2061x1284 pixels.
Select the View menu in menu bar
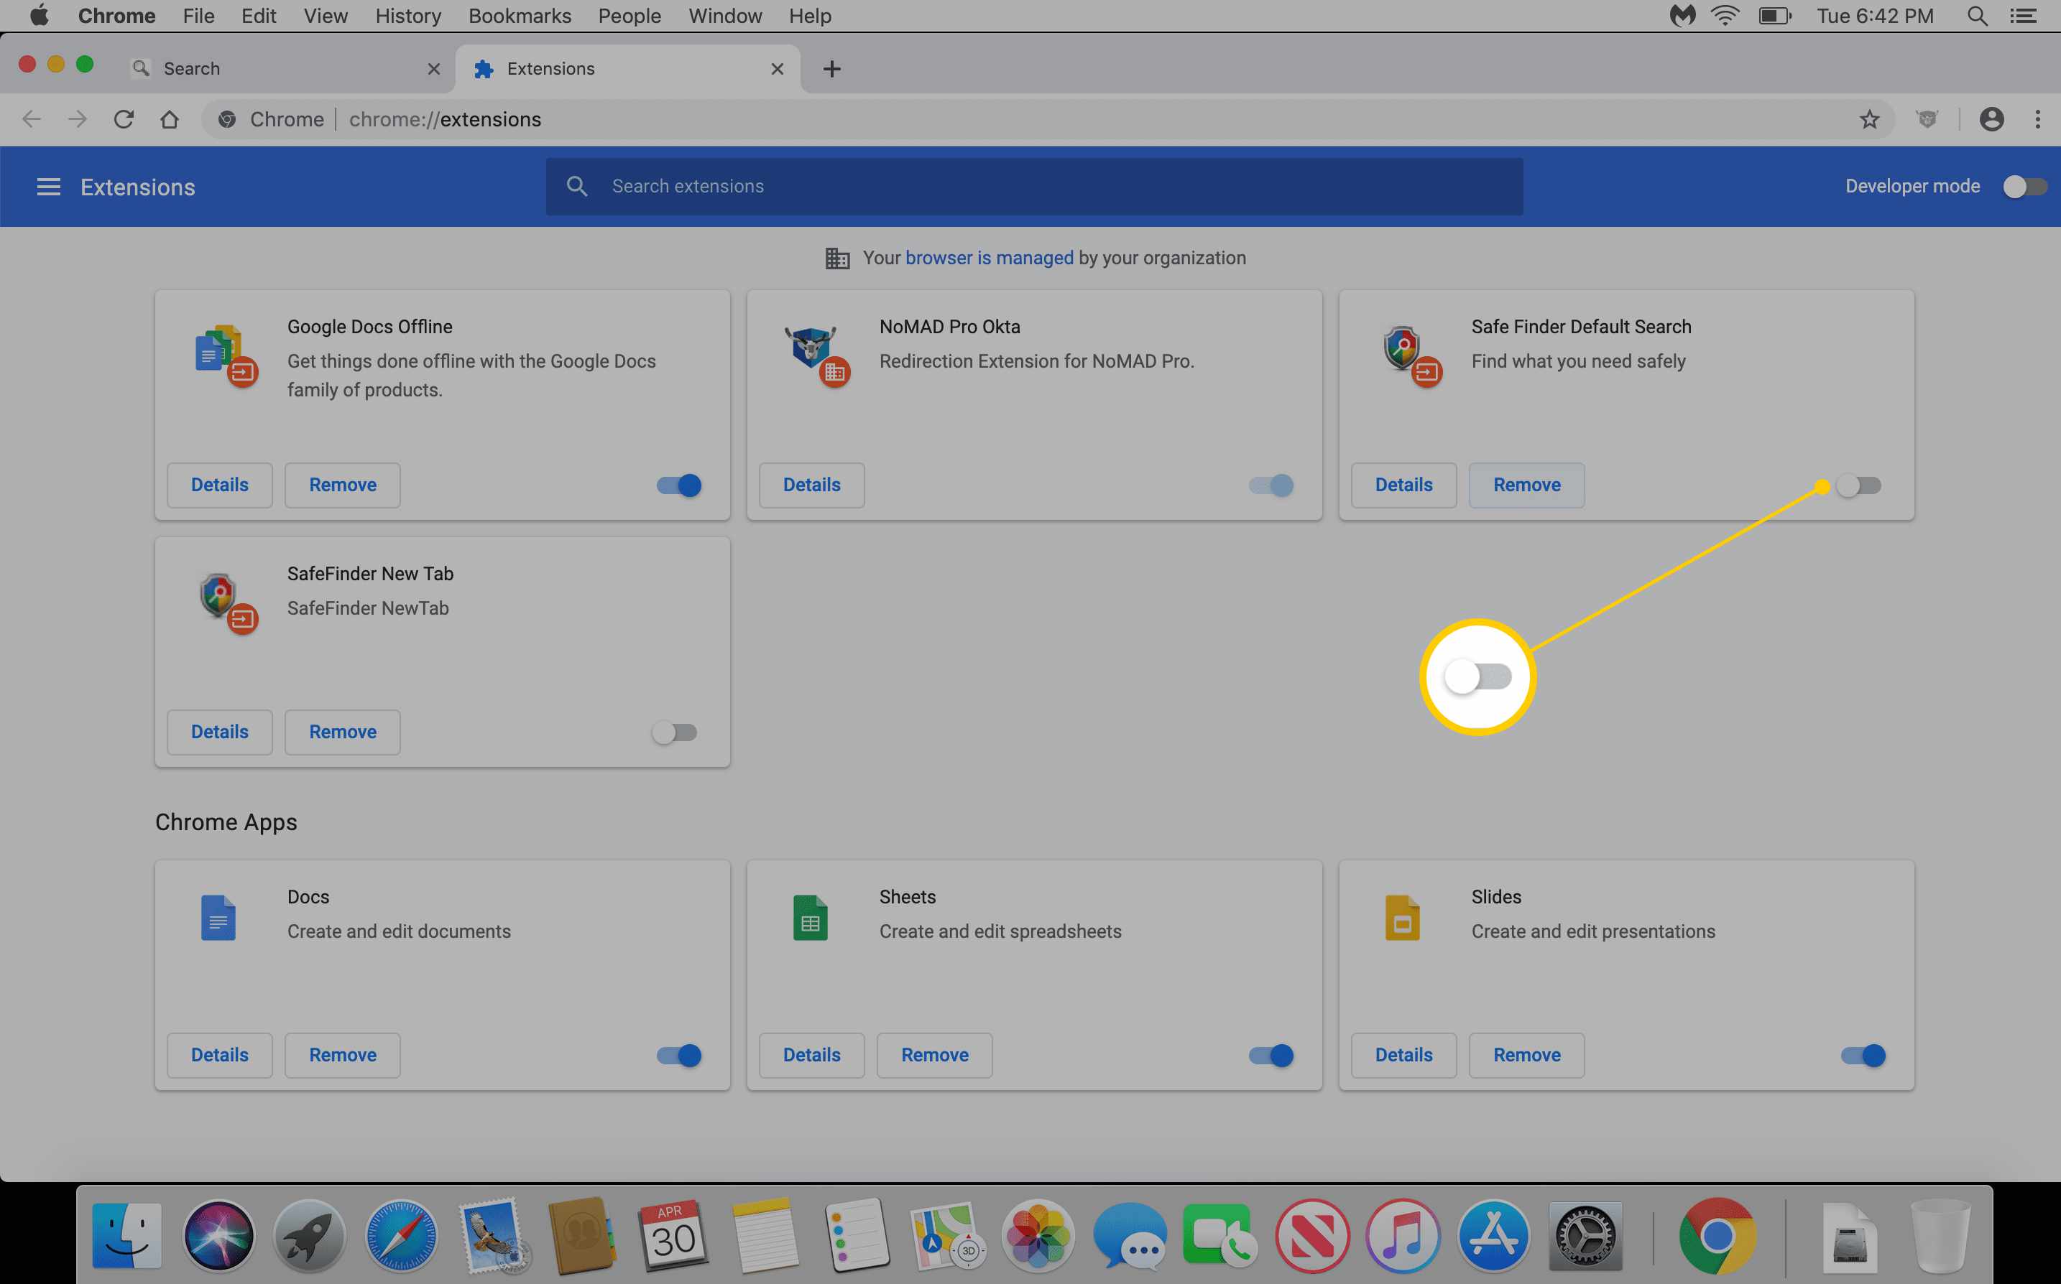click(324, 17)
